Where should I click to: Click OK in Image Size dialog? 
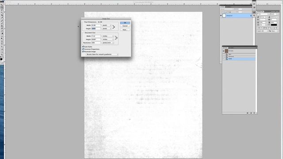click(125, 23)
